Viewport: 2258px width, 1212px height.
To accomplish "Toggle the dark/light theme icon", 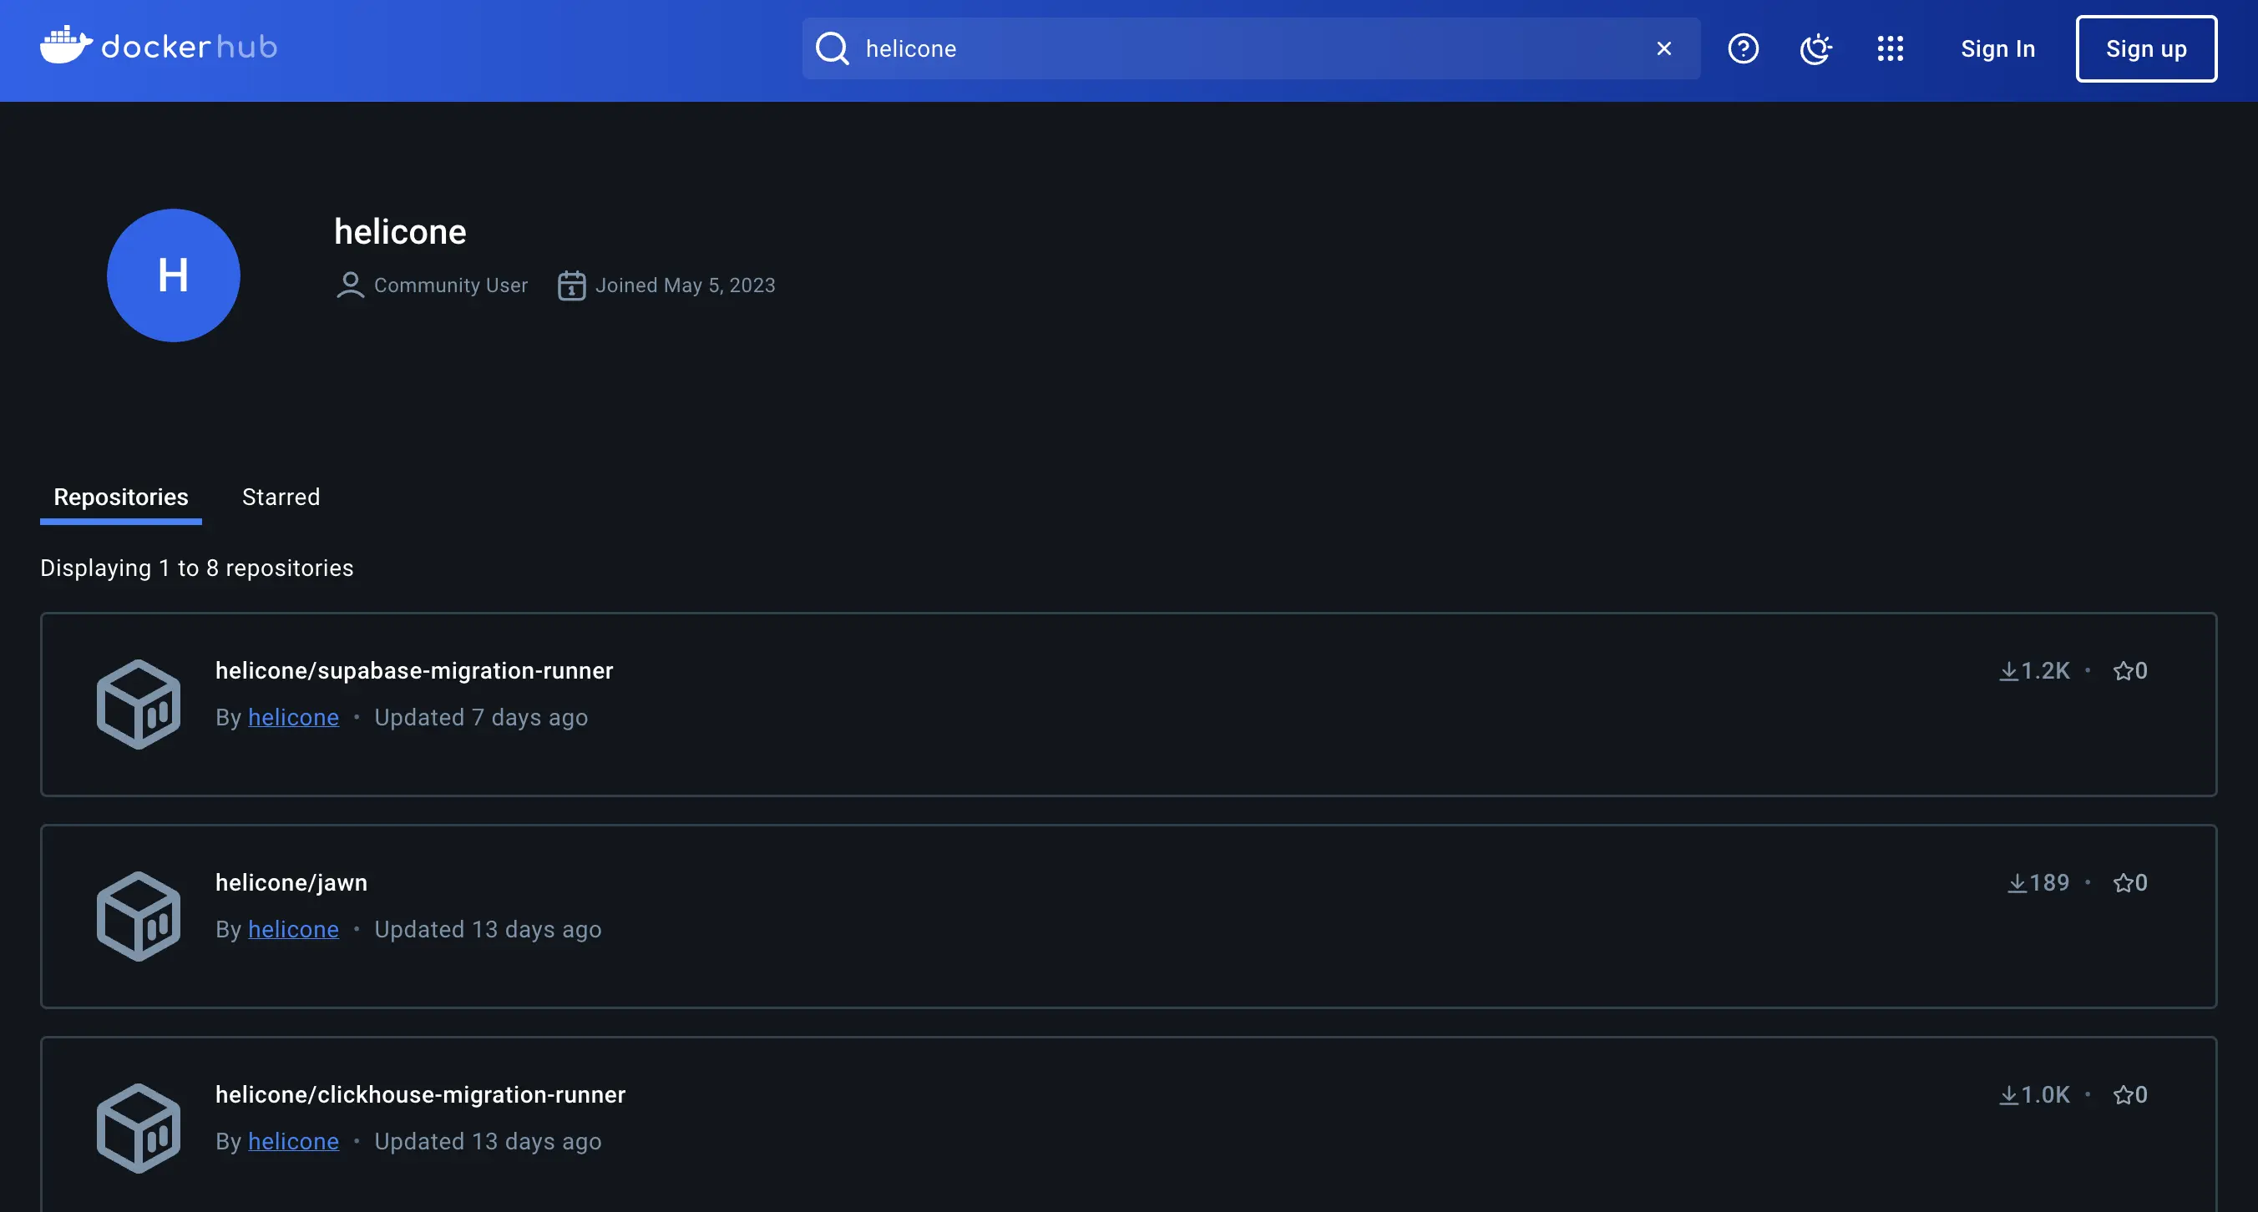I will [x=1816, y=48].
